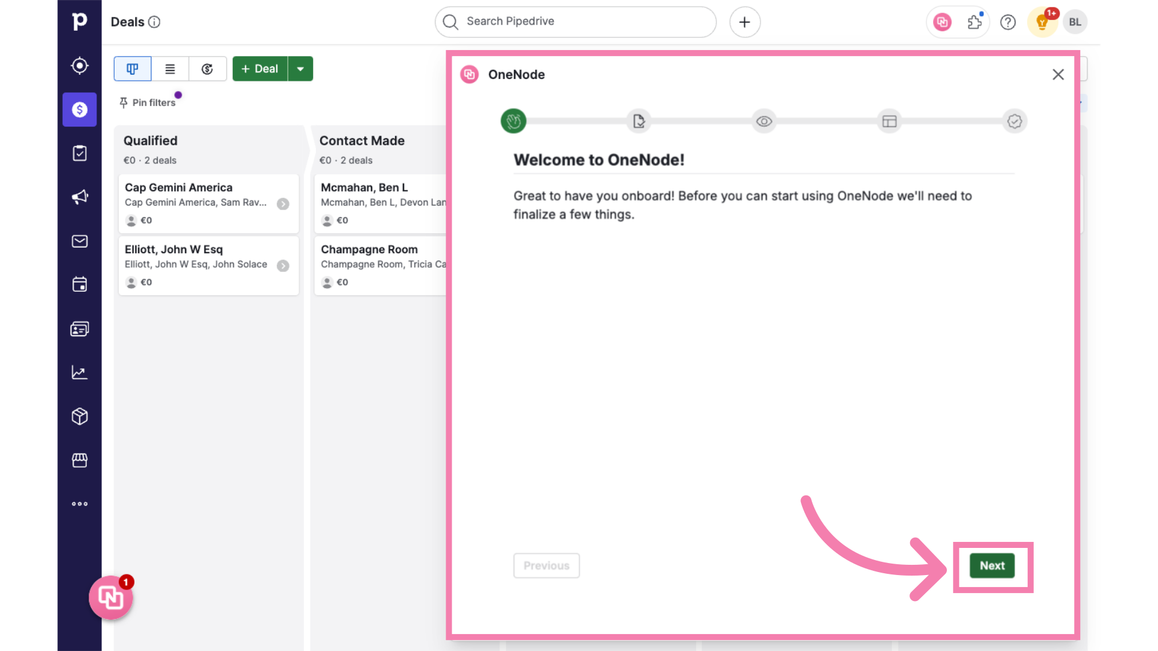
Task: Open the Elliott, John W Esq deal
Action: tap(209, 265)
